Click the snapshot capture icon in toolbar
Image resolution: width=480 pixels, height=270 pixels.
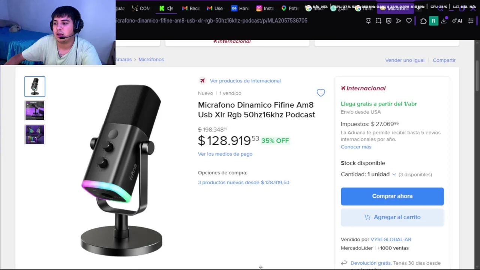tap(378, 21)
